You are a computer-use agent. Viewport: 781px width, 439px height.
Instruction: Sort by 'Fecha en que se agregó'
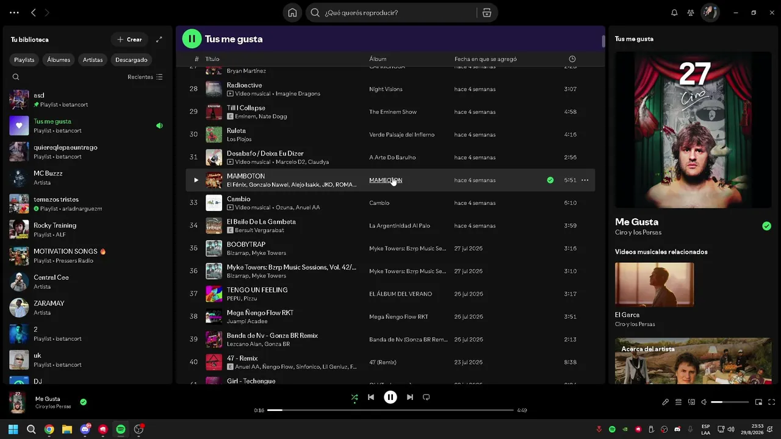[x=486, y=59]
